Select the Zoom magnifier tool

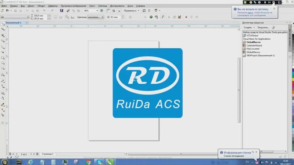click(3, 41)
